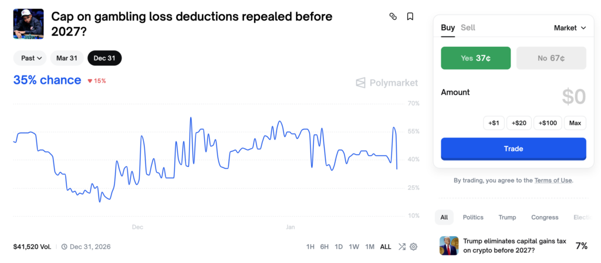Add +$20 to the amount
Viewport: 601px width, 263px height.
point(518,123)
